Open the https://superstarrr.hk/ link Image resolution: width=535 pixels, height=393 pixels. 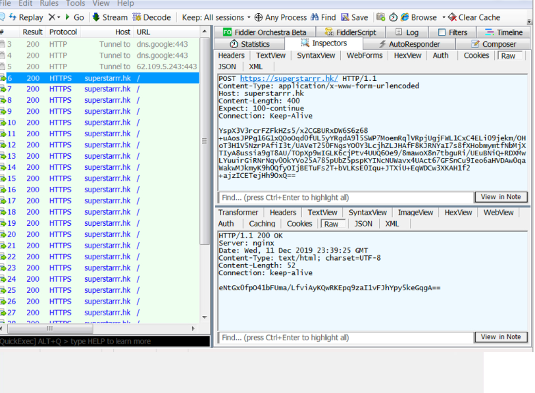point(289,78)
